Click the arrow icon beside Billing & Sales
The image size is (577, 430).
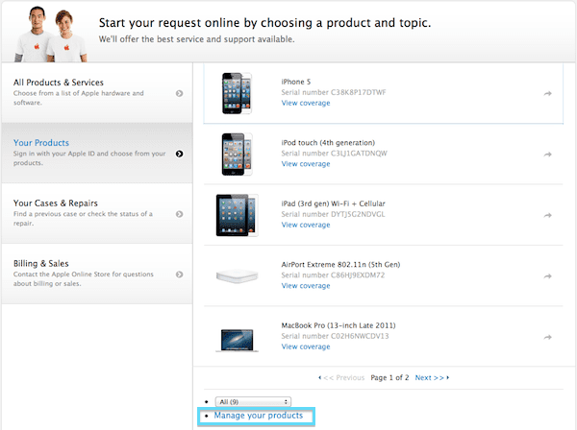pos(179,275)
